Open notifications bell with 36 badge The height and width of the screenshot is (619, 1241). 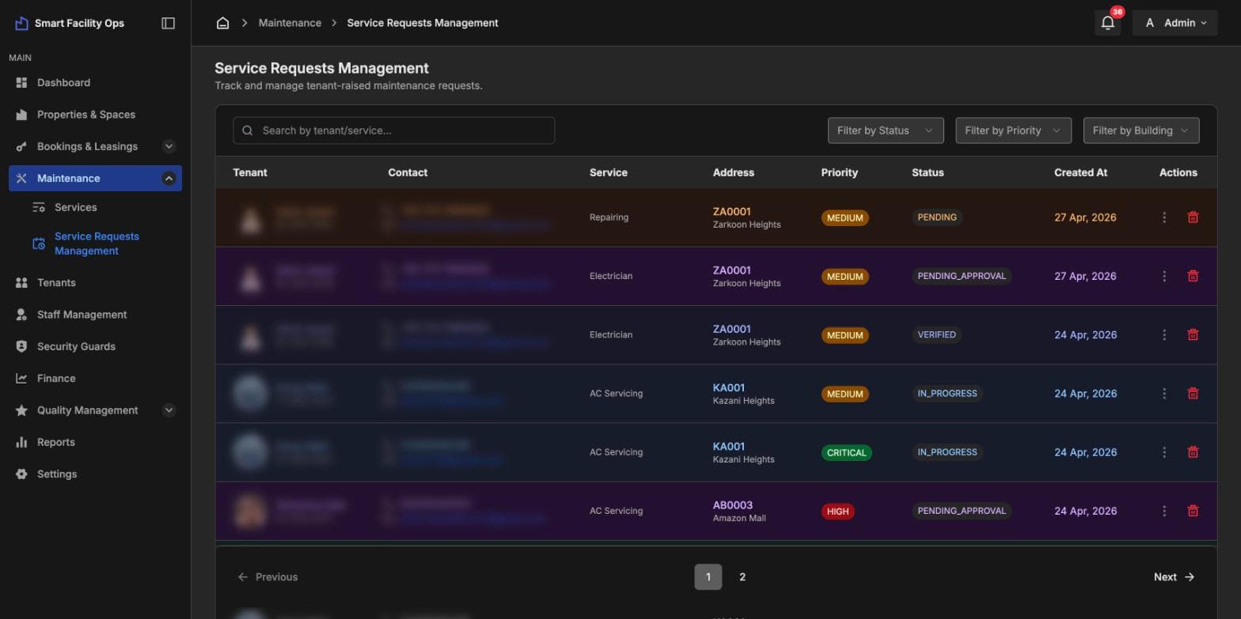1108,23
